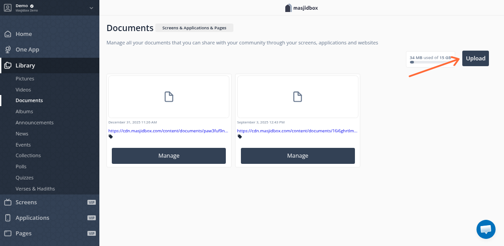Click the Screens TV icon
Image resolution: width=504 pixels, height=246 pixels.
(8, 202)
